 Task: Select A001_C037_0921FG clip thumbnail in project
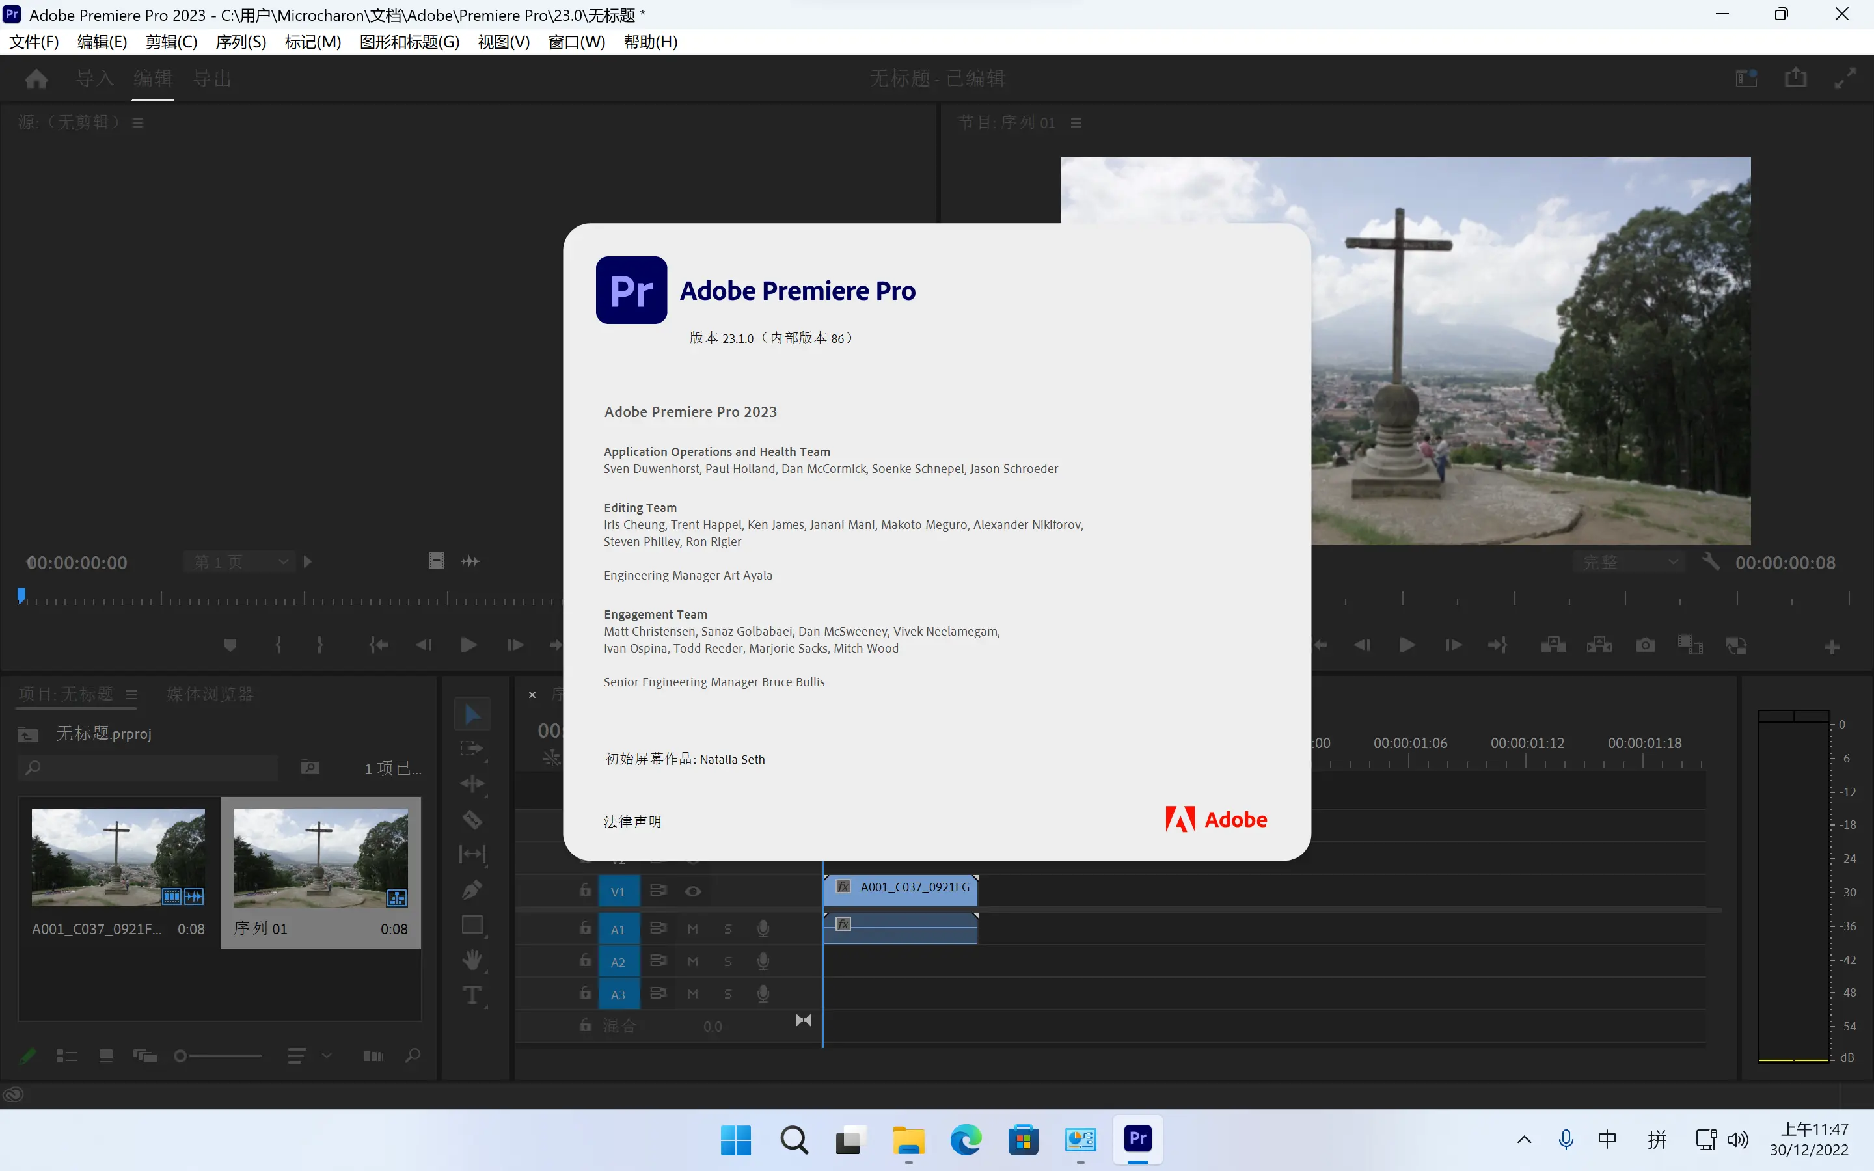click(118, 857)
